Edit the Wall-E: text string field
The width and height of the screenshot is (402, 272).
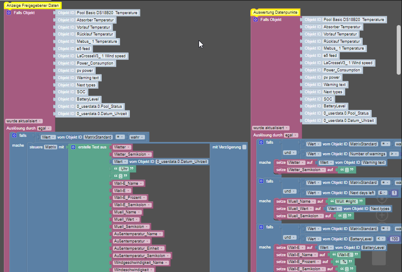click(x=345, y=255)
